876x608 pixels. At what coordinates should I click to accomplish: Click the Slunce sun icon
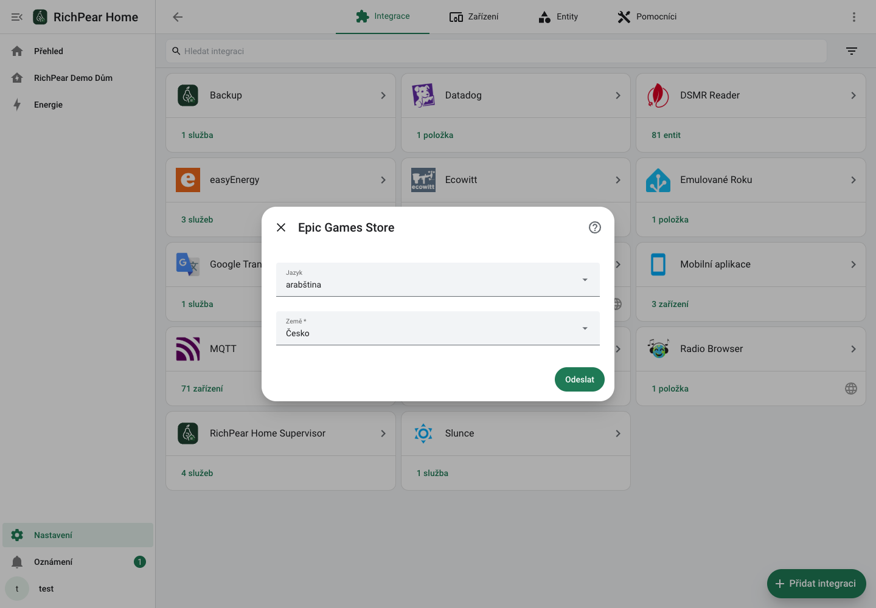pyautogui.click(x=423, y=434)
